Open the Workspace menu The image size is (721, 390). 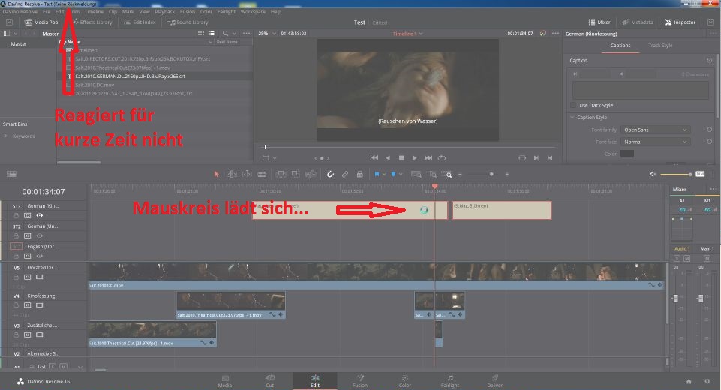[x=253, y=11]
